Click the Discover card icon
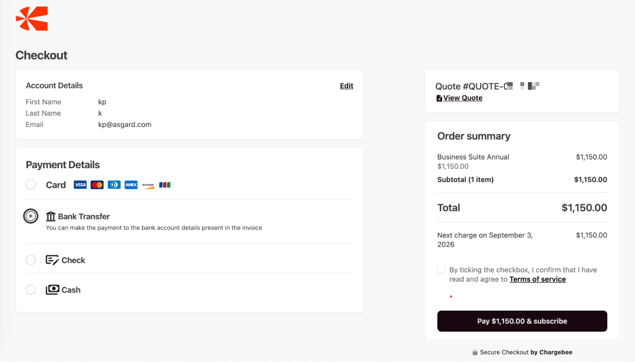Screen dimensions: 635x362 [x=148, y=185]
